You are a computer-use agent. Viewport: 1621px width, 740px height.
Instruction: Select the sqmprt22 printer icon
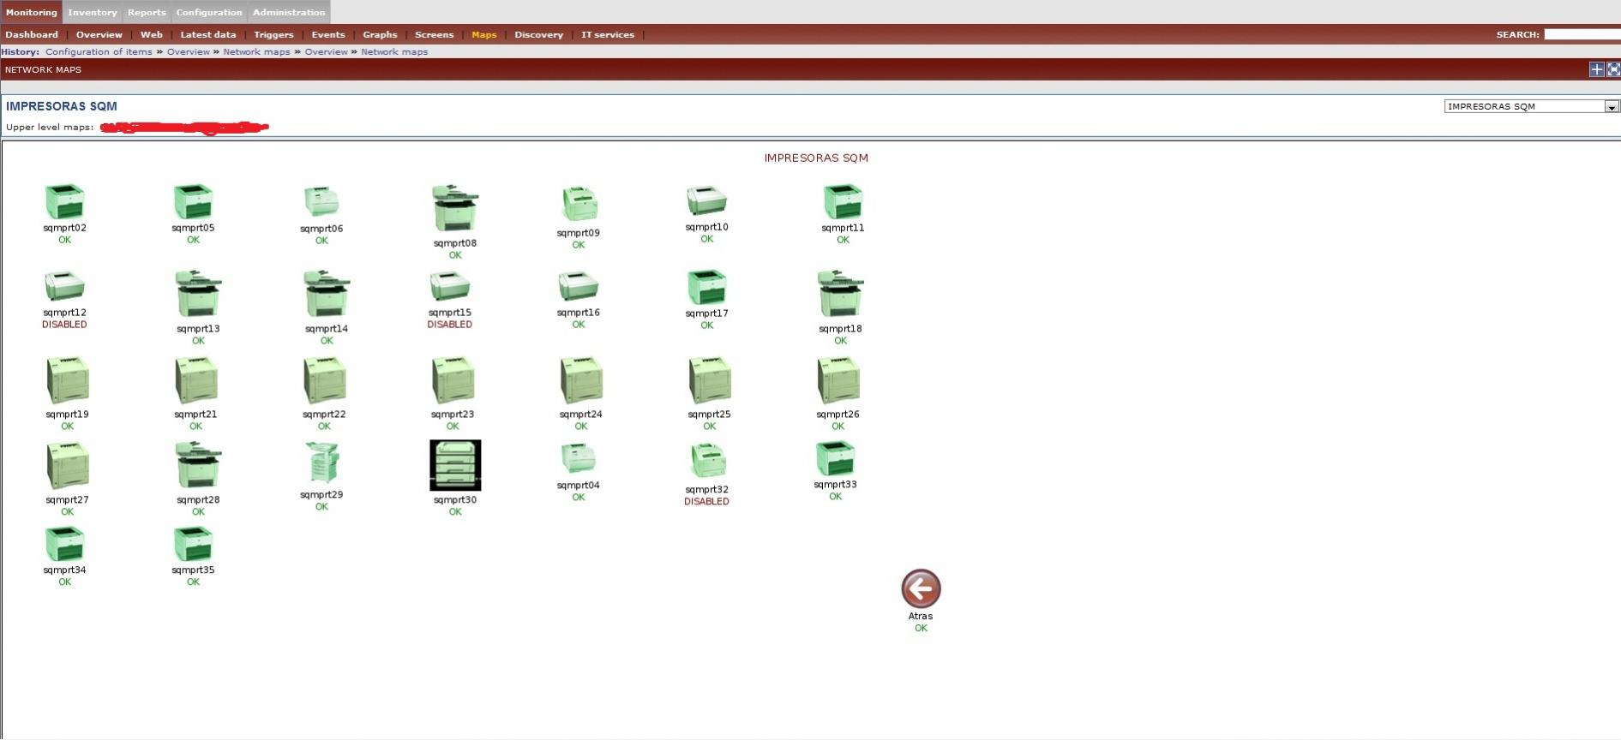tap(325, 380)
